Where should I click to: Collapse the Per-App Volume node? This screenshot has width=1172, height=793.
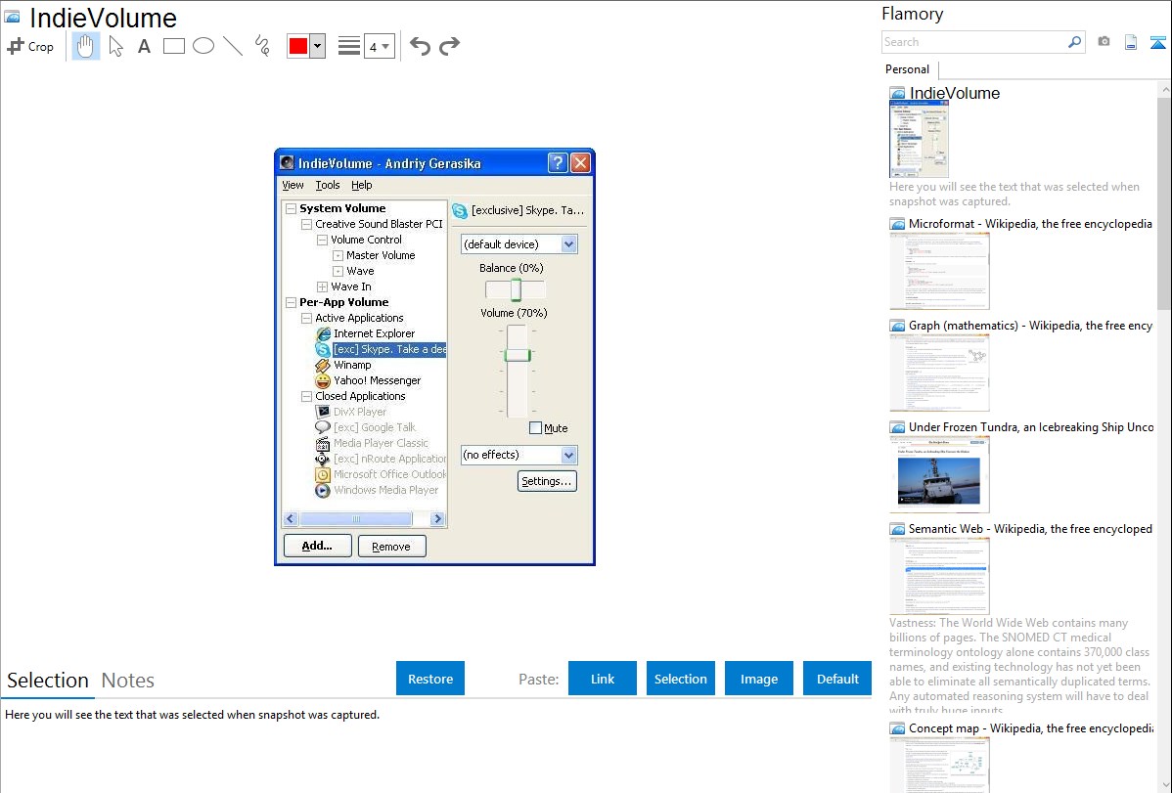291,303
